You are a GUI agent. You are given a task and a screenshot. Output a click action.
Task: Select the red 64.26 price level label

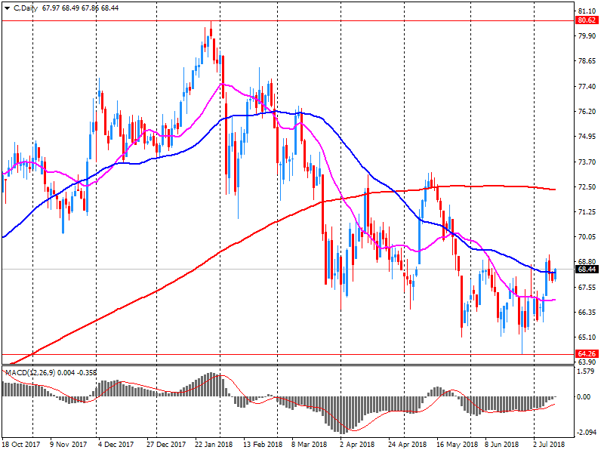pyautogui.click(x=587, y=353)
